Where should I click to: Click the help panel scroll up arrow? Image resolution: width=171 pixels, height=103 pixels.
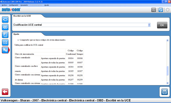pyautogui.click(x=168, y=40)
